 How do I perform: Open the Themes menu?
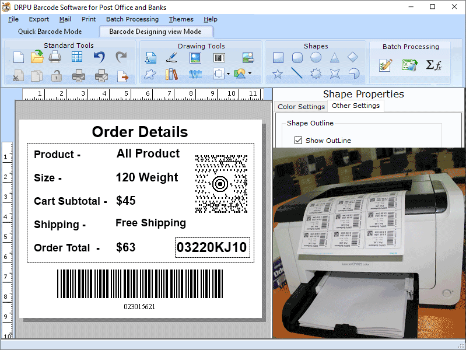tap(181, 19)
